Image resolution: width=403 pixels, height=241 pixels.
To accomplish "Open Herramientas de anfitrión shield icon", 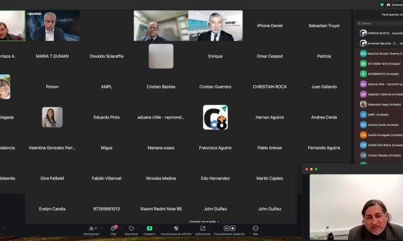I will point(176,228).
